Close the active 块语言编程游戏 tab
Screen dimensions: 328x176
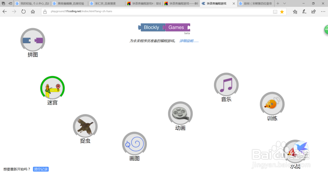234,4
